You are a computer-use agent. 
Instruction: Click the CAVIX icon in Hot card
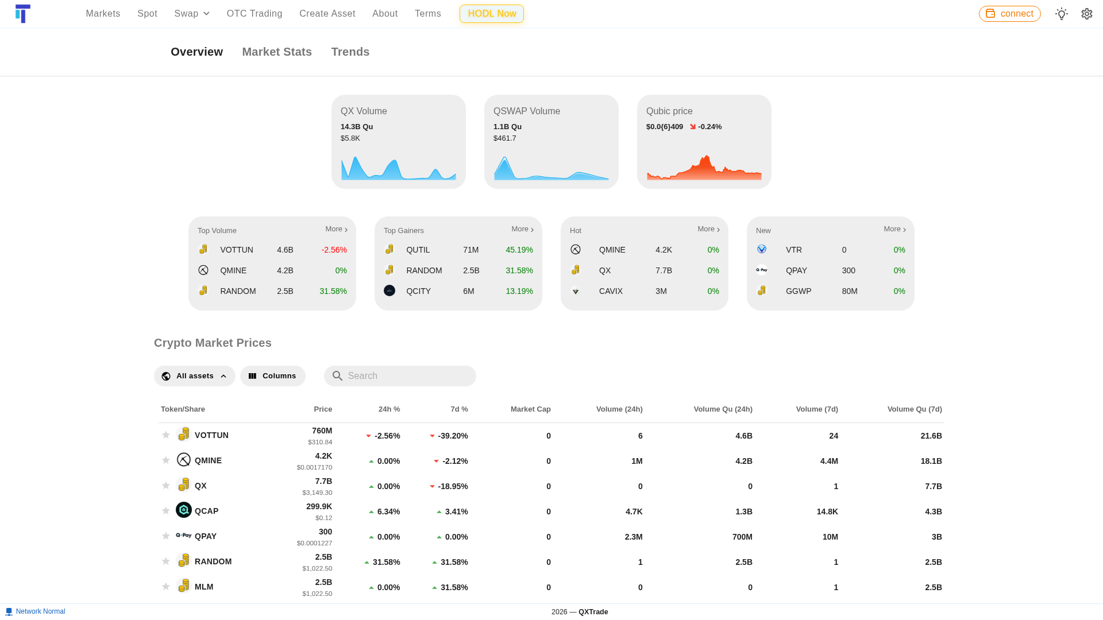576,290
